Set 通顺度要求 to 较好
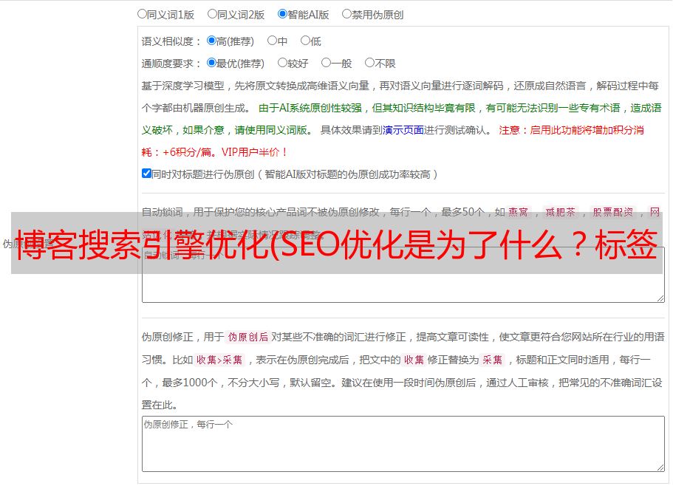Viewport: 673px width, 486px height. click(x=282, y=63)
